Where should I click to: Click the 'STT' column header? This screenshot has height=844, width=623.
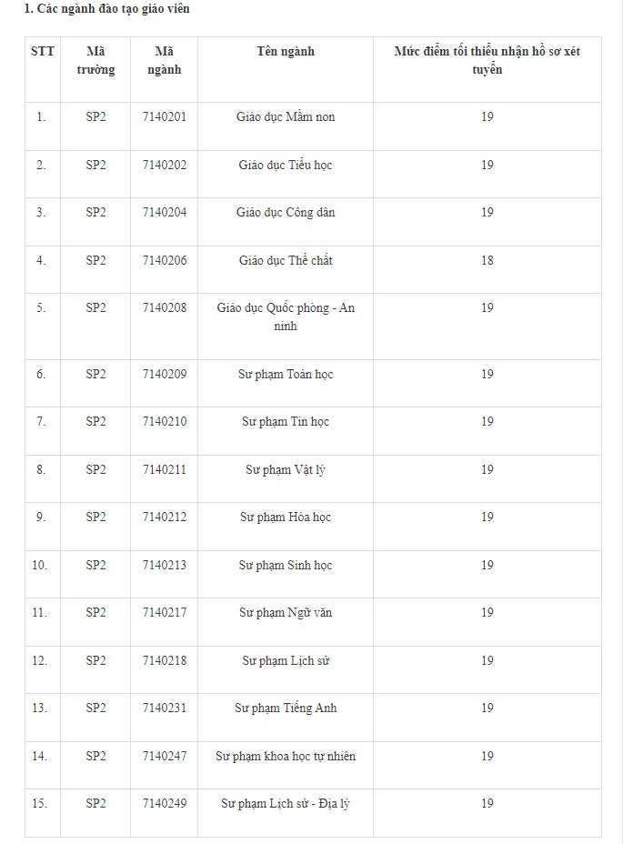pyautogui.click(x=42, y=52)
